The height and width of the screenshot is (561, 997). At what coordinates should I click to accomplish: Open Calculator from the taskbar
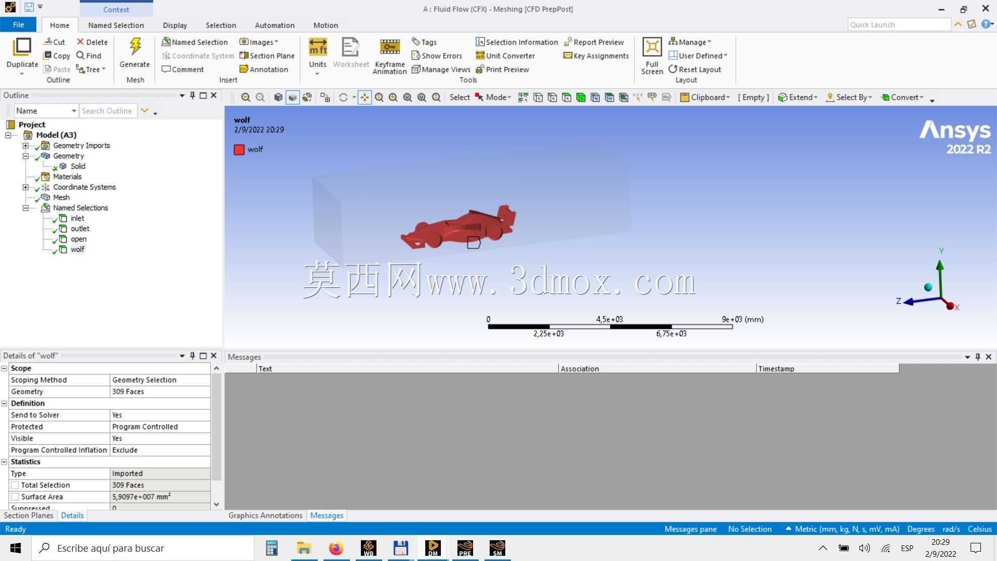pos(271,548)
